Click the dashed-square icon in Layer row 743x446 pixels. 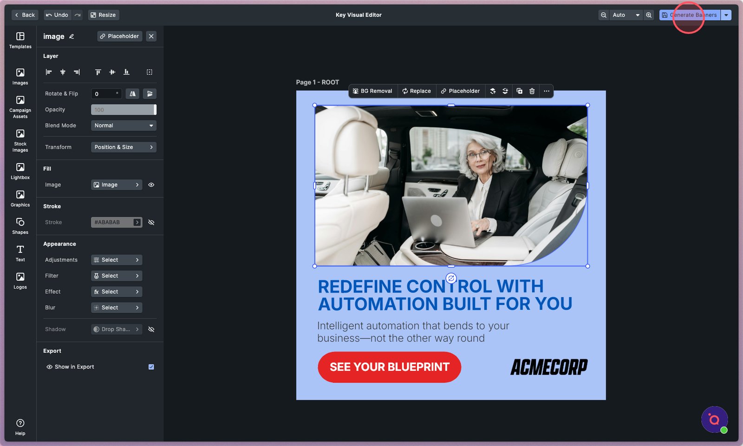(x=150, y=72)
